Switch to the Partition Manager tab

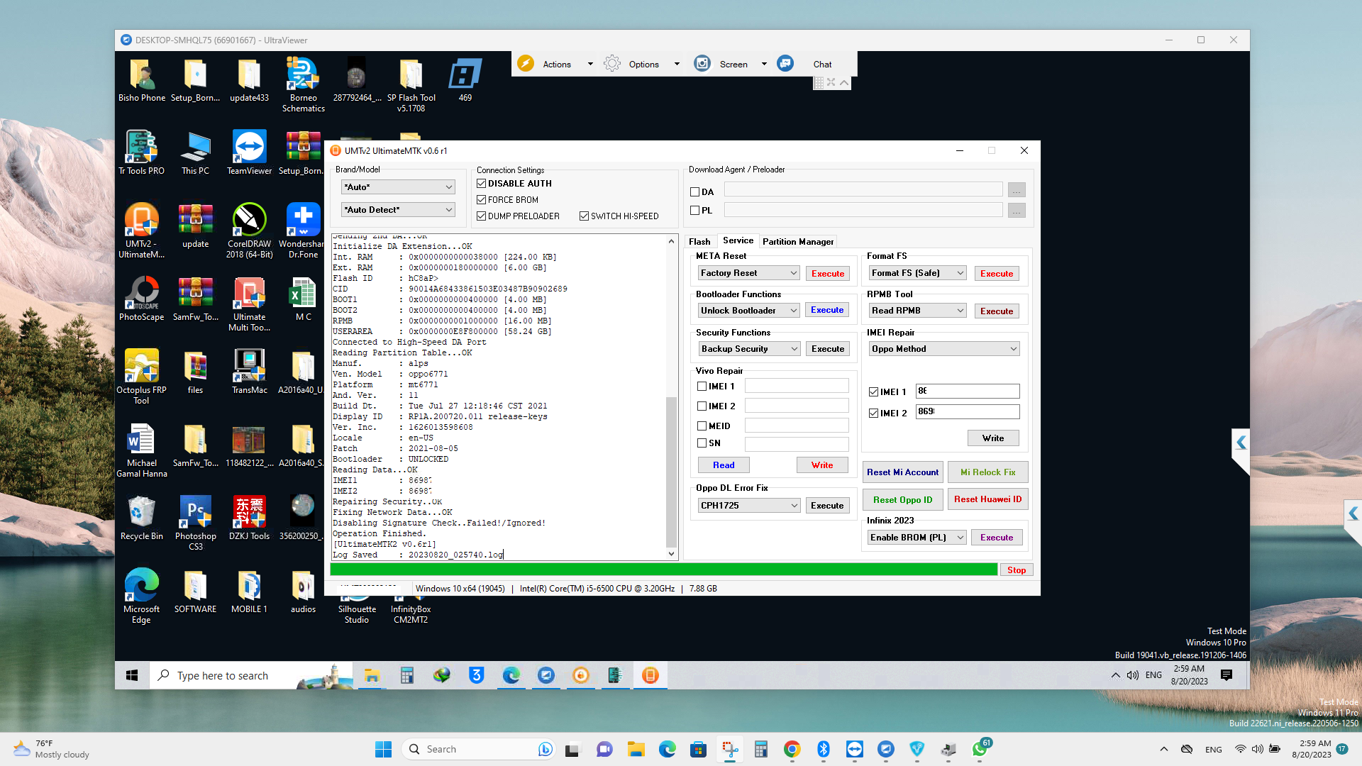[x=798, y=241]
